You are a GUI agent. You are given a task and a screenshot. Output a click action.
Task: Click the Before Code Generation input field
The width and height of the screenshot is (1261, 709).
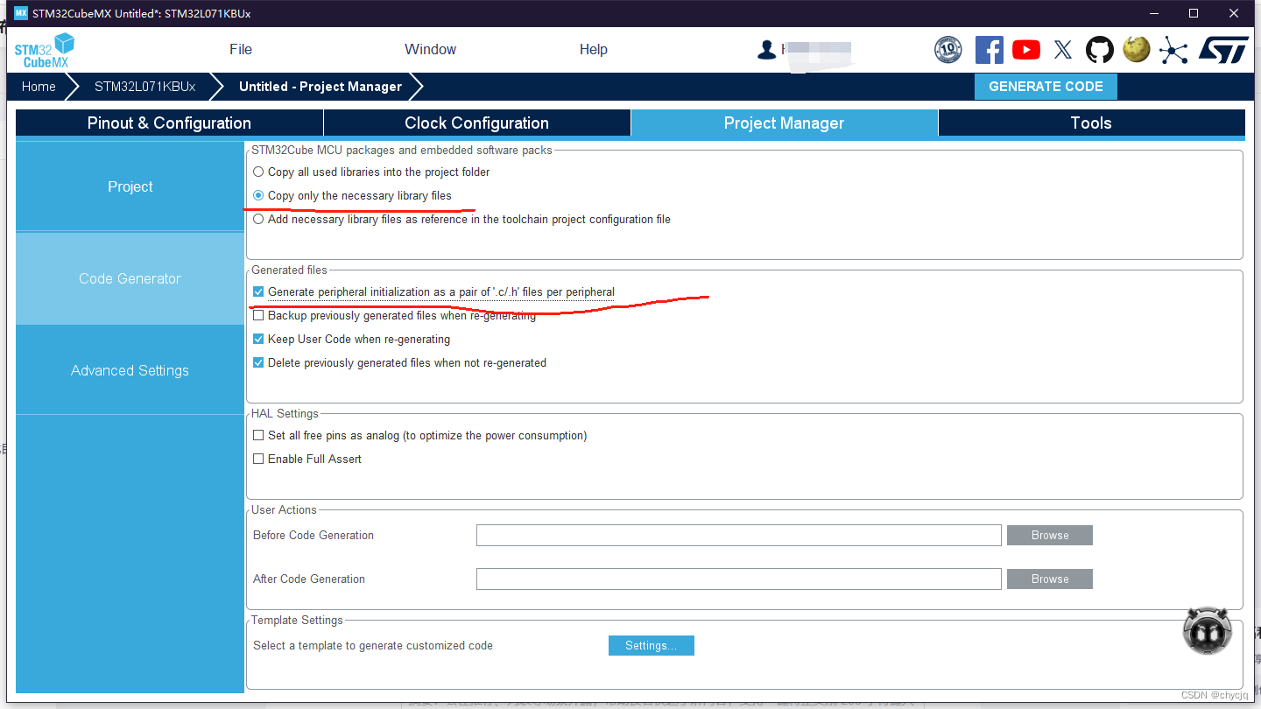point(739,536)
